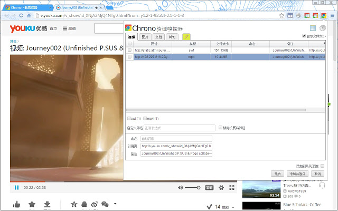Click the 自定义筛选 regex input field
The height and width of the screenshot is (211, 338).
tap(180, 128)
